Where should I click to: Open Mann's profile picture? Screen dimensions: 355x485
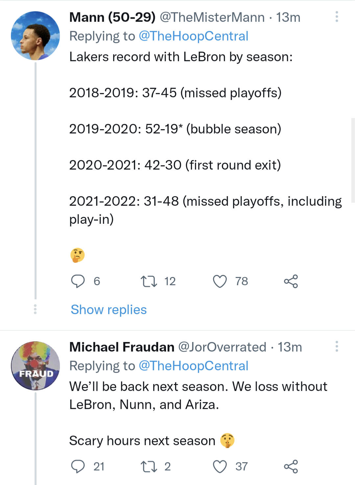35,36
